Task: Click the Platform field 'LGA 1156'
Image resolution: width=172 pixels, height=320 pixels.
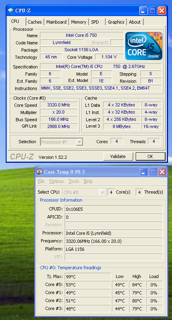Action: click(x=114, y=249)
